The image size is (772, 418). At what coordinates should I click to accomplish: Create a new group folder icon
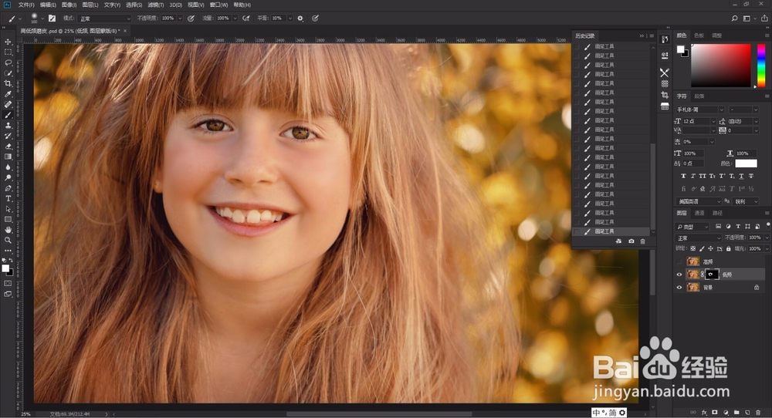(x=736, y=412)
